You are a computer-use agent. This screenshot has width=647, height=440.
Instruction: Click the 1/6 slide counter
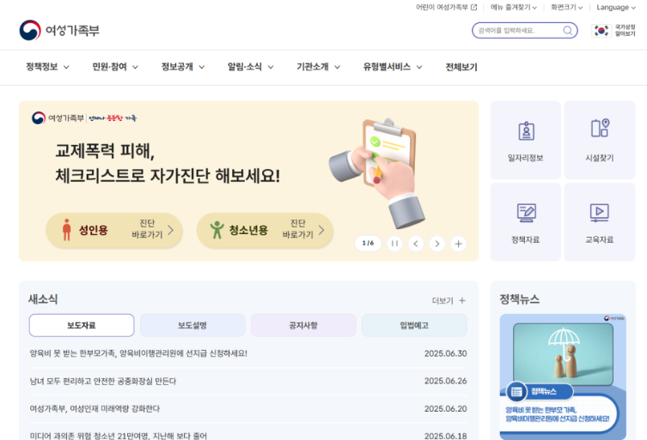(x=368, y=243)
